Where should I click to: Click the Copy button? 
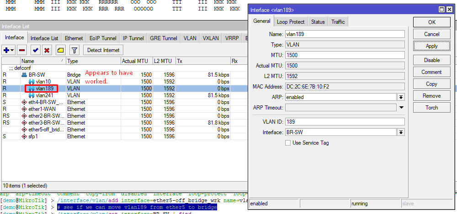432,84
